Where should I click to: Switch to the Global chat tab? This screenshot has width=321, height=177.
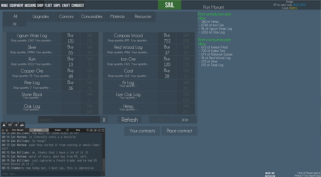coord(58,130)
